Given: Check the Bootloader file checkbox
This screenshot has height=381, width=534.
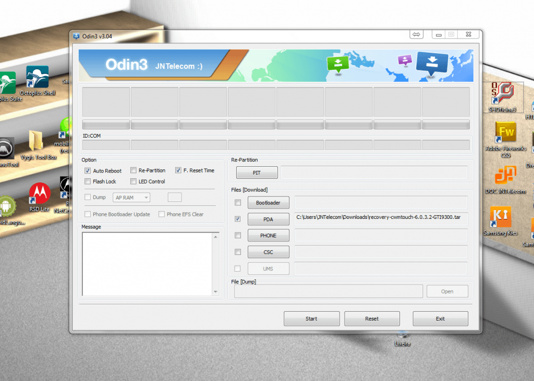Looking at the screenshot, I should coord(238,203).
